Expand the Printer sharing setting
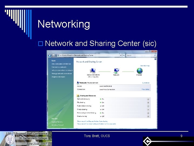194x146 pixels. [148, 109]
